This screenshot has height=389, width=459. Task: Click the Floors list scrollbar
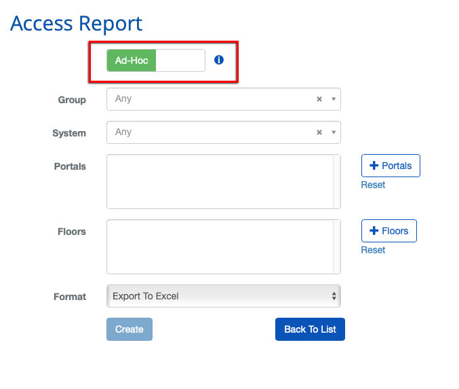(x=336, y=246)
